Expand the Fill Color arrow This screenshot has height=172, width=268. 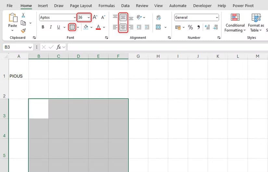[91, 27]
